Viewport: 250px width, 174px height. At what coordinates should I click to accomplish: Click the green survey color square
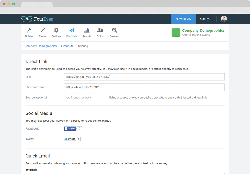pos(176,33)
